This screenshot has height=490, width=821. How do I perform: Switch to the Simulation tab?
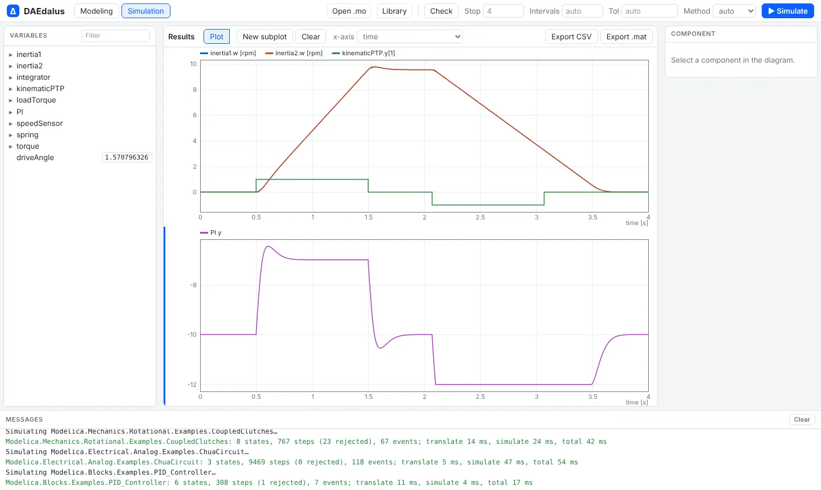pyautogui.click(x=146, y=11)
